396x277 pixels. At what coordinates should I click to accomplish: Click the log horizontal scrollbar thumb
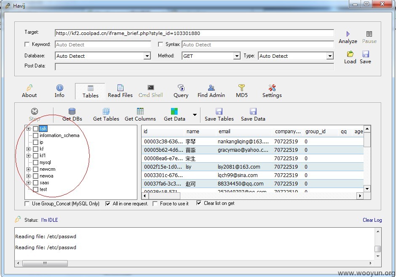pyautogui.click(x=45, y=263)
